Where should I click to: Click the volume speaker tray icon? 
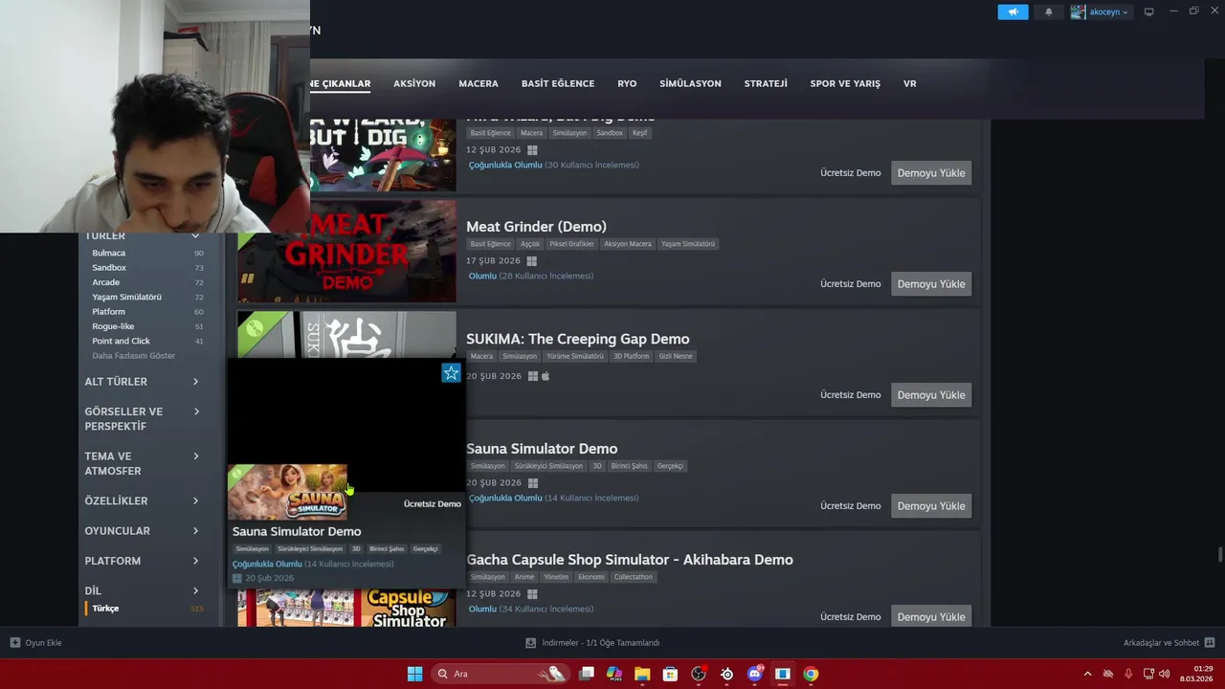pyautogui.click(x=1165, y=674)
